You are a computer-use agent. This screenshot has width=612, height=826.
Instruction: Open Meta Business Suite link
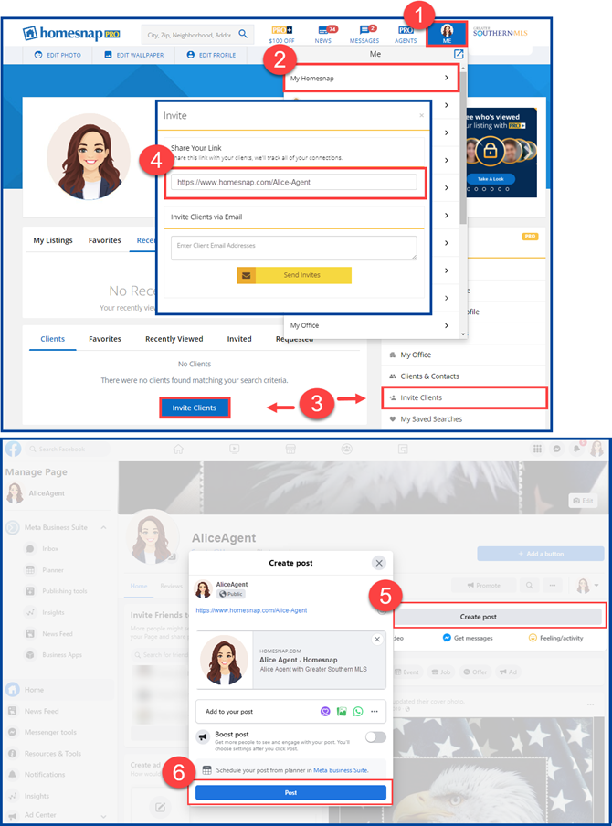point(340,770)
